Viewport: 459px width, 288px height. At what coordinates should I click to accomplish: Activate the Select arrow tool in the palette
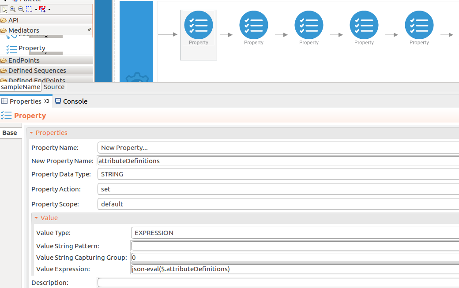(x=4, y=9)
